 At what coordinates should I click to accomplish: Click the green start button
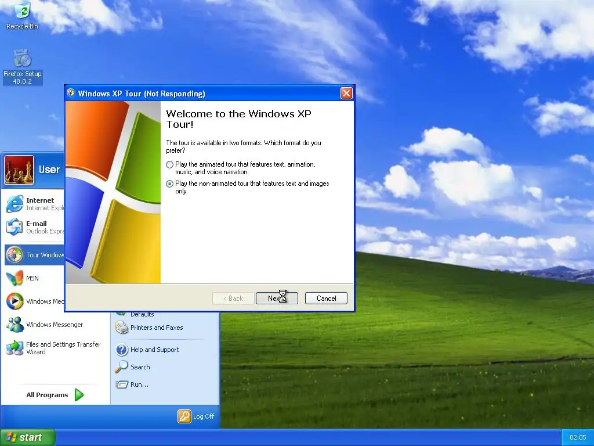pyautogui.click(x=28, y=437)
